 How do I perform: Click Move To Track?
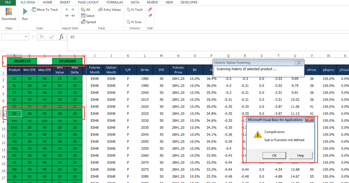(45, 9)
